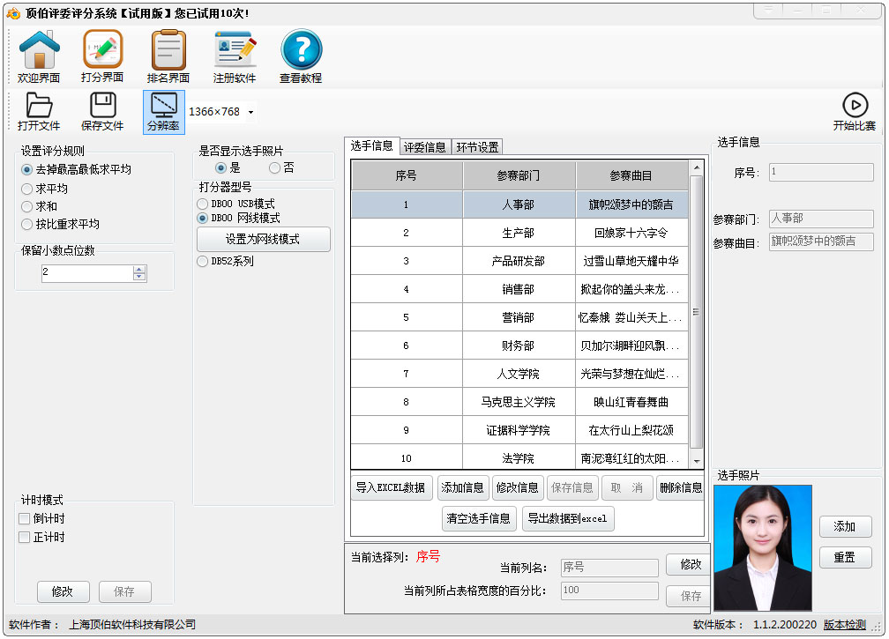Open the 查看教程 help icon

[301, 56]
